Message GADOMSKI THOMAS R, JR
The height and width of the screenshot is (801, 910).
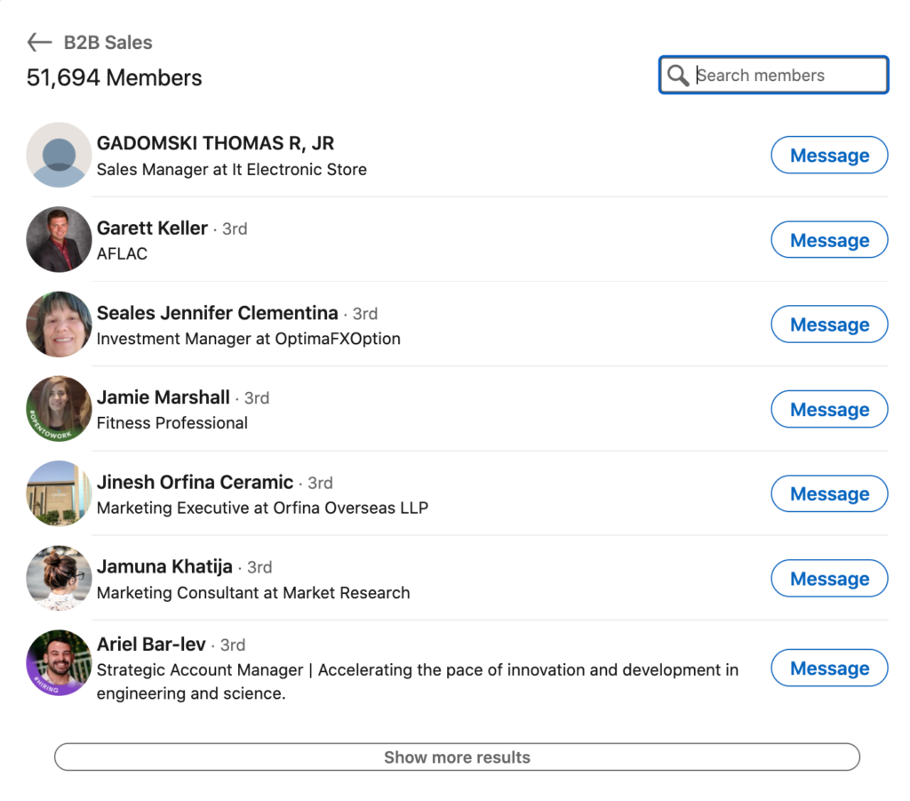point(828,156)
